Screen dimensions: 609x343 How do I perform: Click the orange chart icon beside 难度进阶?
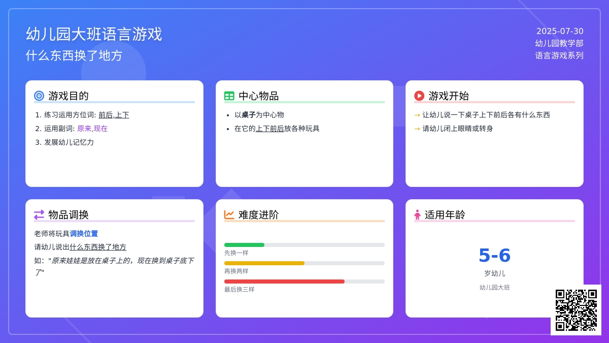tap(229, 214)
